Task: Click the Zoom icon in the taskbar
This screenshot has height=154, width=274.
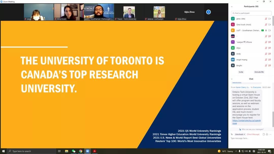Action: tap(88, 151)
